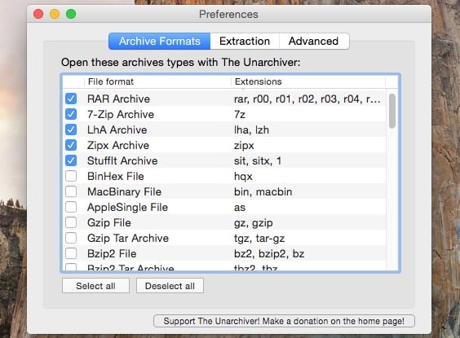Untick the Zipx Archive checkbox
The height and width of the screenshot is (338, 460).
click(x=71, y=145)
